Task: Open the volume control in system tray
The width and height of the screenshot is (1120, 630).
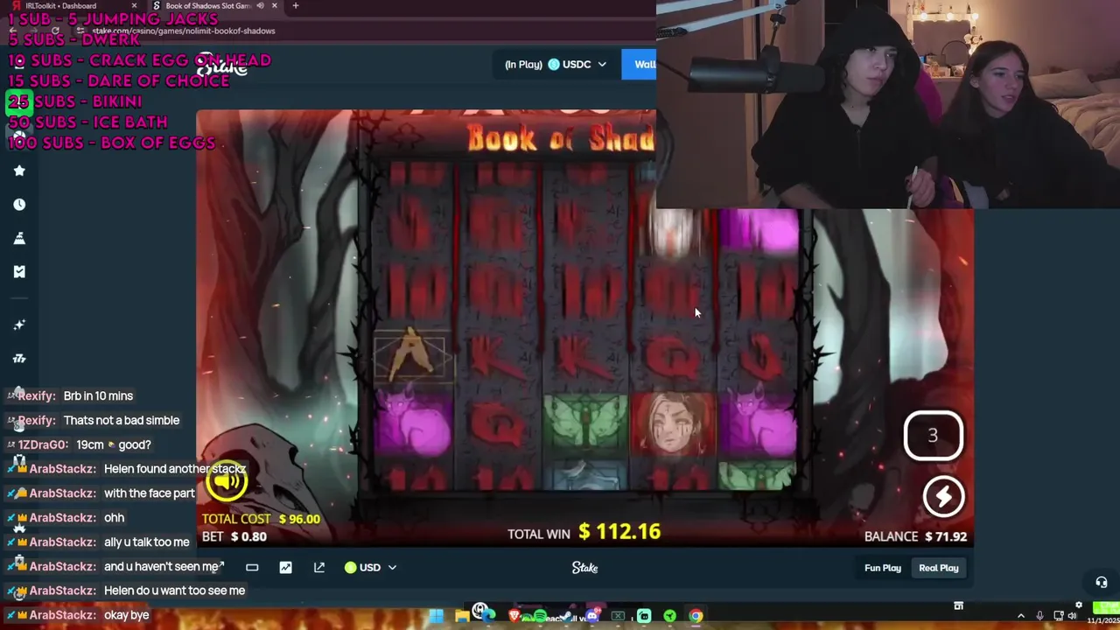Action: point(1073,616)
